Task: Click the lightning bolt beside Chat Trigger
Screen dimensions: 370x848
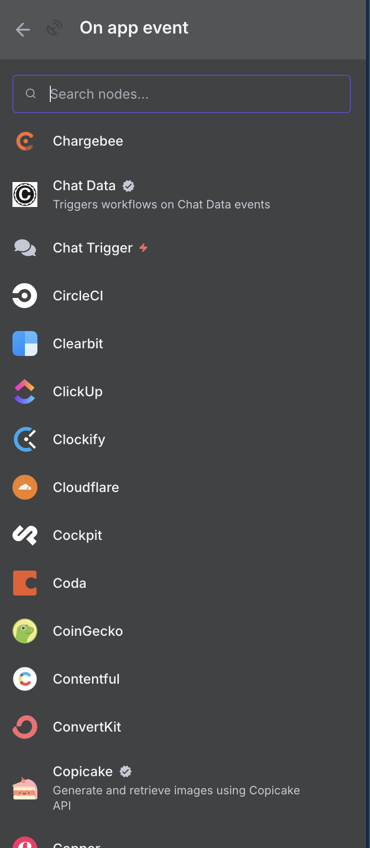Action: [143, 248]
